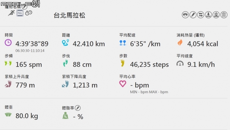
Task: Click the print activity icon
Action: coord(185,15)
